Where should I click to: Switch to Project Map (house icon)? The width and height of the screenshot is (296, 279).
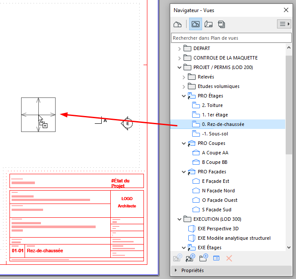pyautogui.click(x=178, y=24)
